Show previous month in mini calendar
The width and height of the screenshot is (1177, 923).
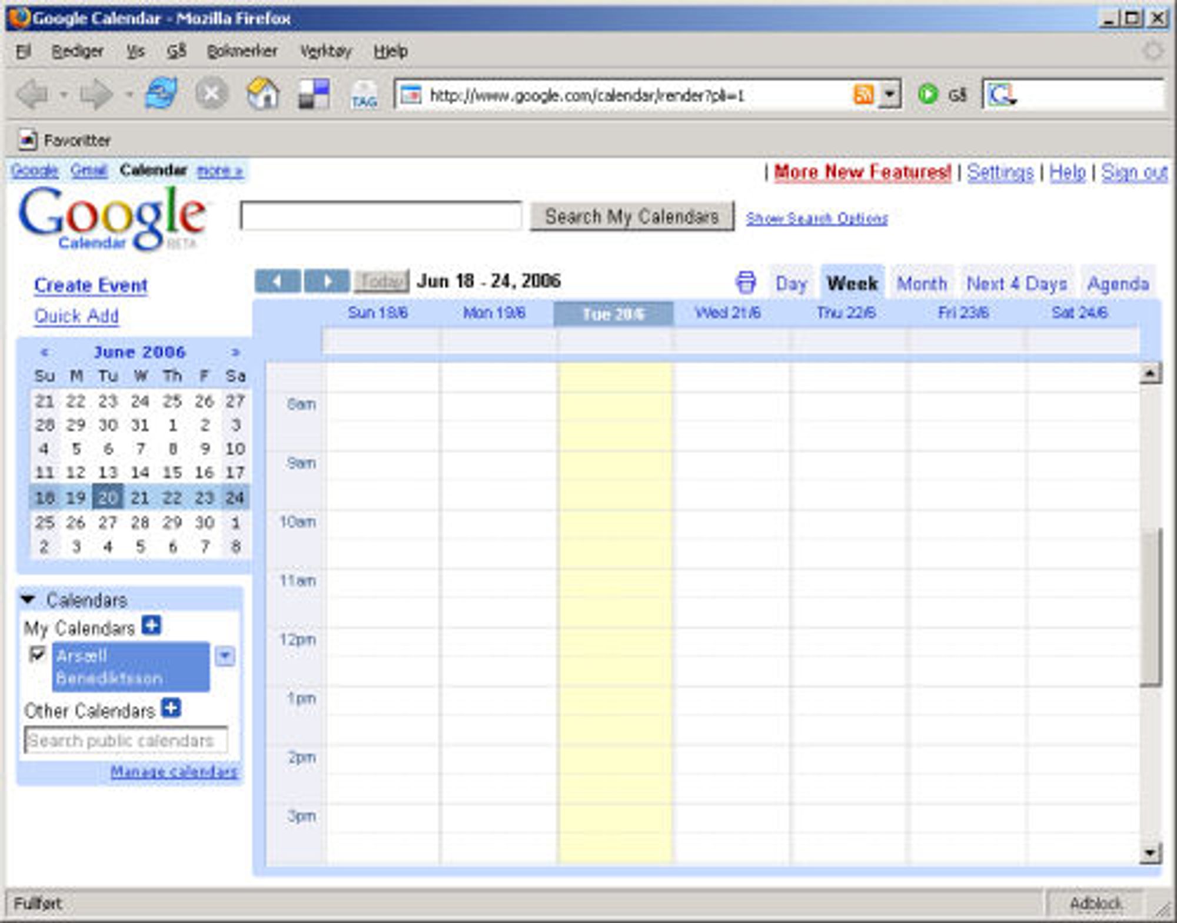click(x=44, y=352)
